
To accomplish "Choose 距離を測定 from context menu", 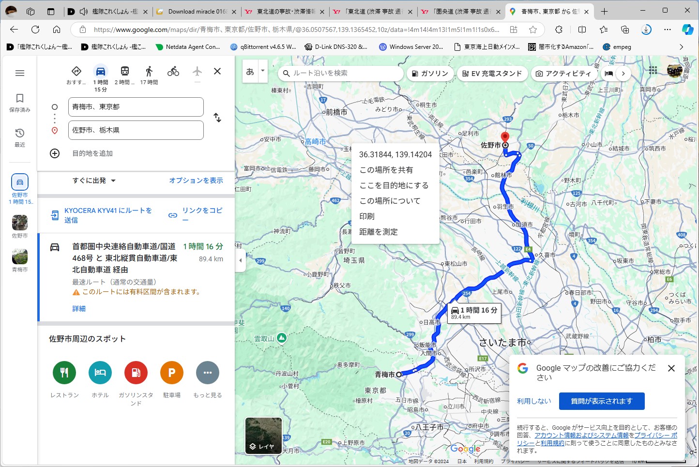I will [379, 232].
